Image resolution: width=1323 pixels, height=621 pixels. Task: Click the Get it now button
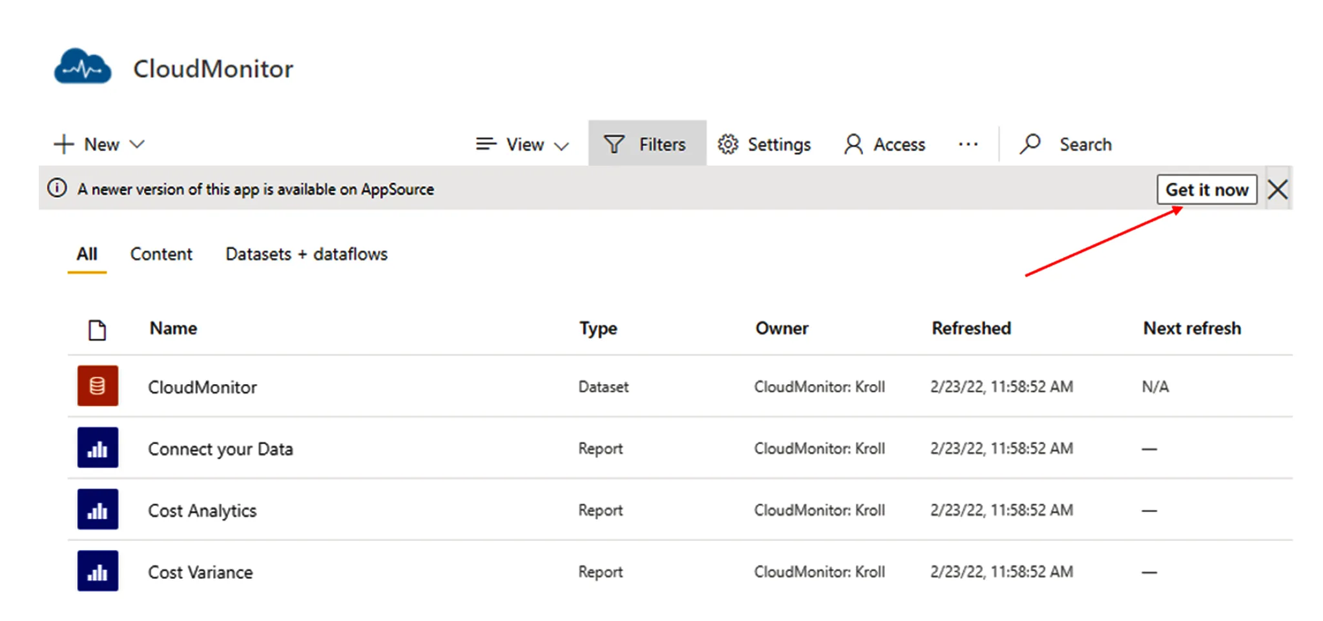click(x=1207, y=190)
